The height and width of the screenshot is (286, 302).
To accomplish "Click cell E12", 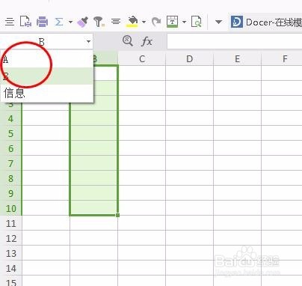I will (237, 238).
